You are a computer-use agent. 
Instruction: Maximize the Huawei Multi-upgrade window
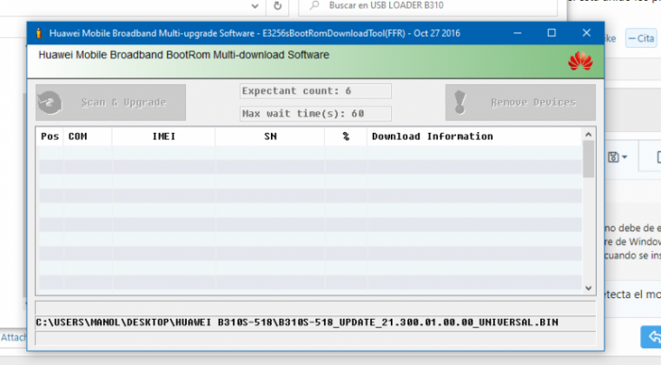552,33
